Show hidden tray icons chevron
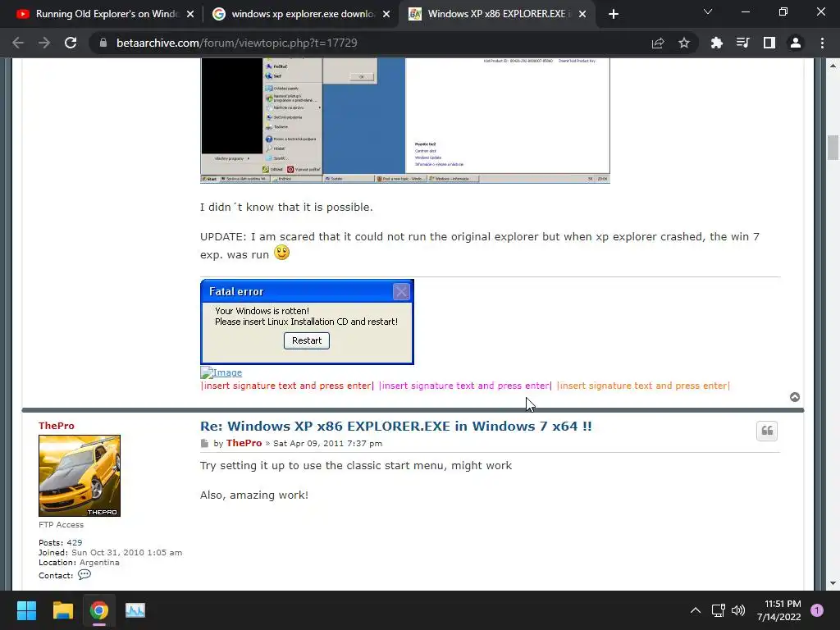This screenshot has height=630, width=840. pyautogui.click(x=695, y=610)
